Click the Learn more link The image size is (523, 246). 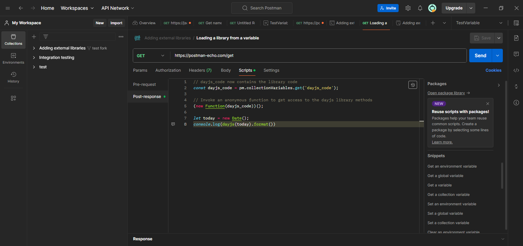point(442,142)
